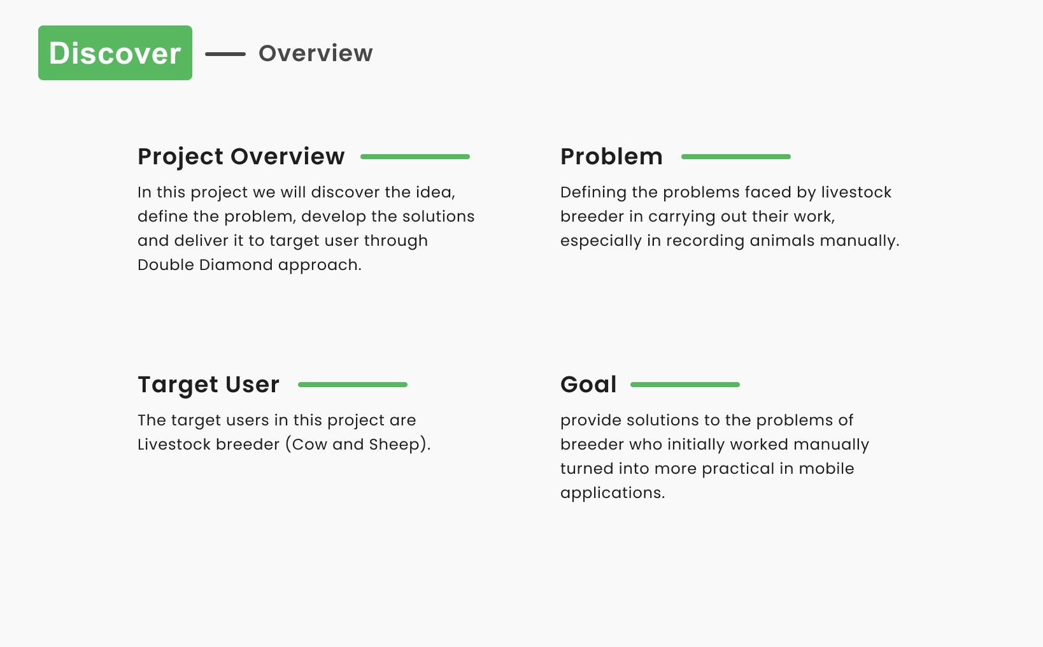
Task: Click text 'Livestock breeder (Cow and Sheep)'
Action: point(284,444)
